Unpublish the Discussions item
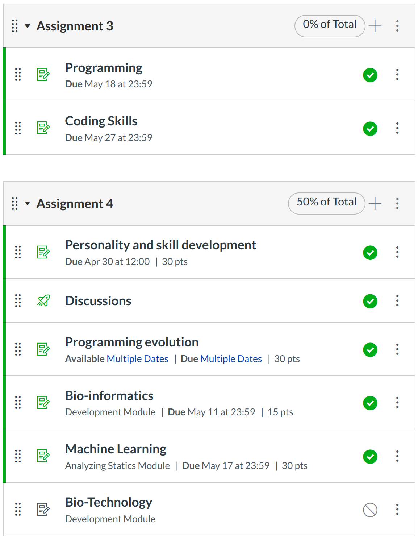 tap(370, 301)
